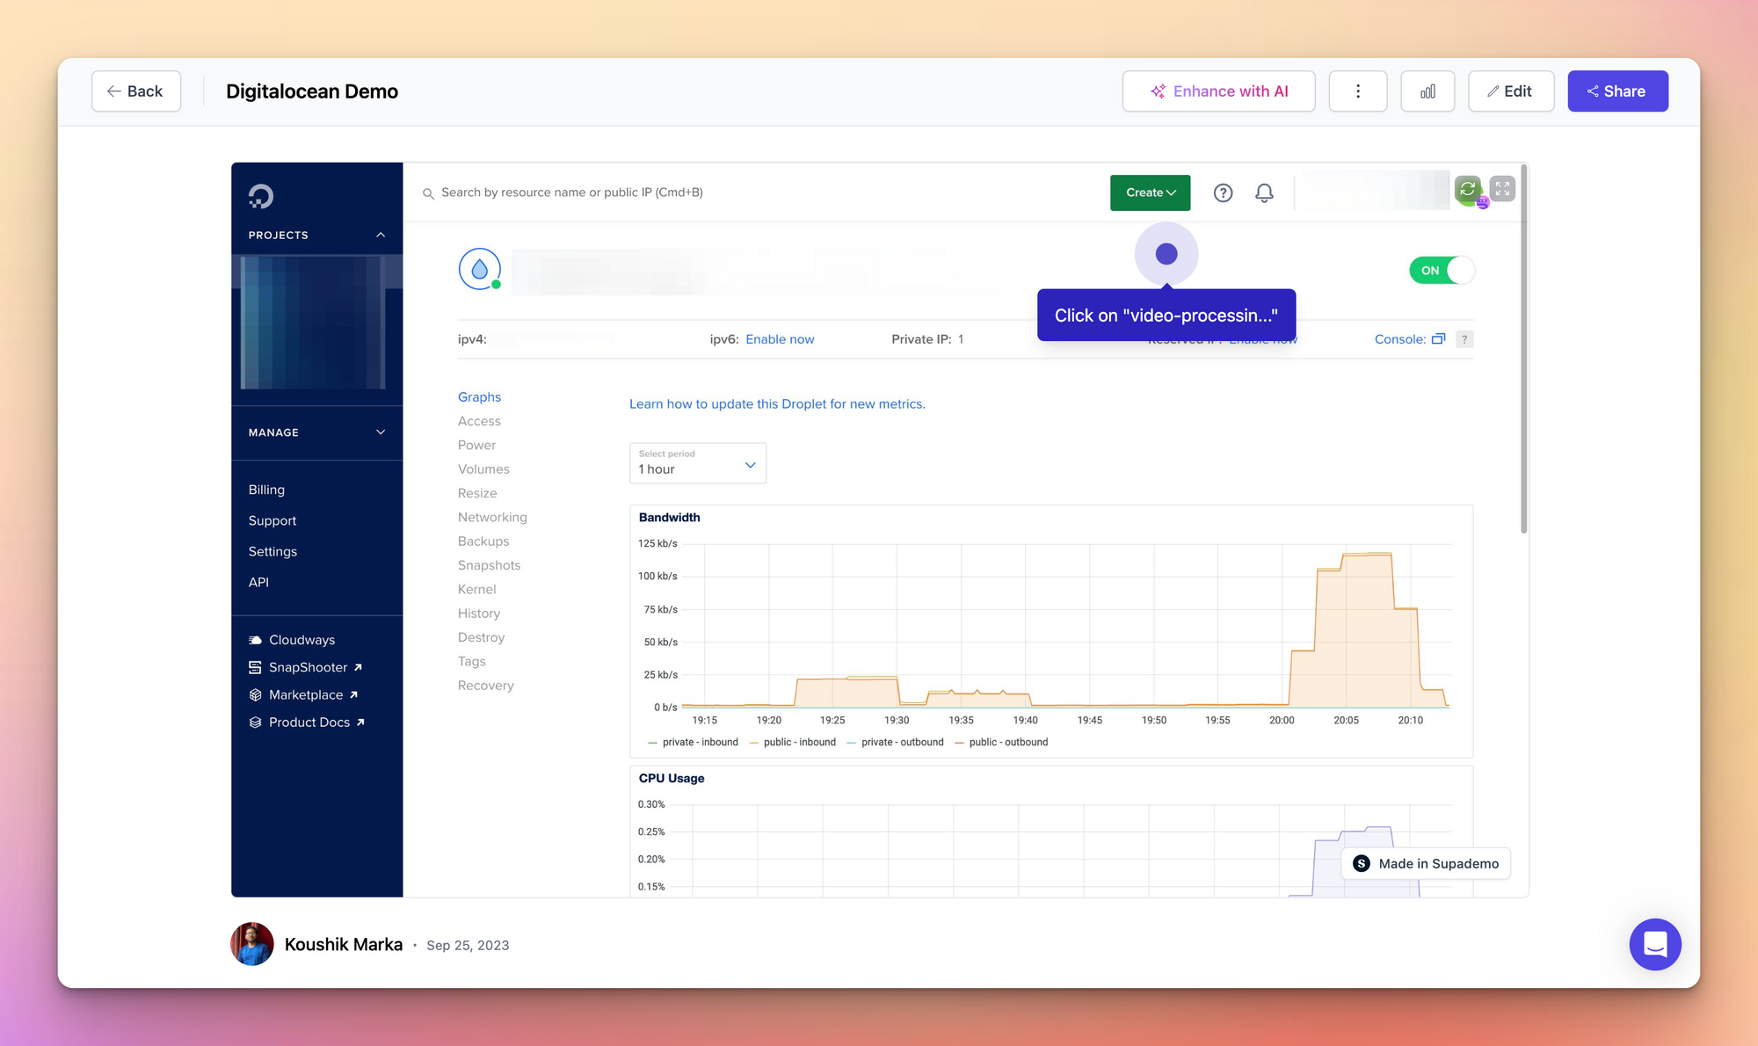Open the History tab
1758x1046 pixels.
pyautogui.click(x=479, y=614)
